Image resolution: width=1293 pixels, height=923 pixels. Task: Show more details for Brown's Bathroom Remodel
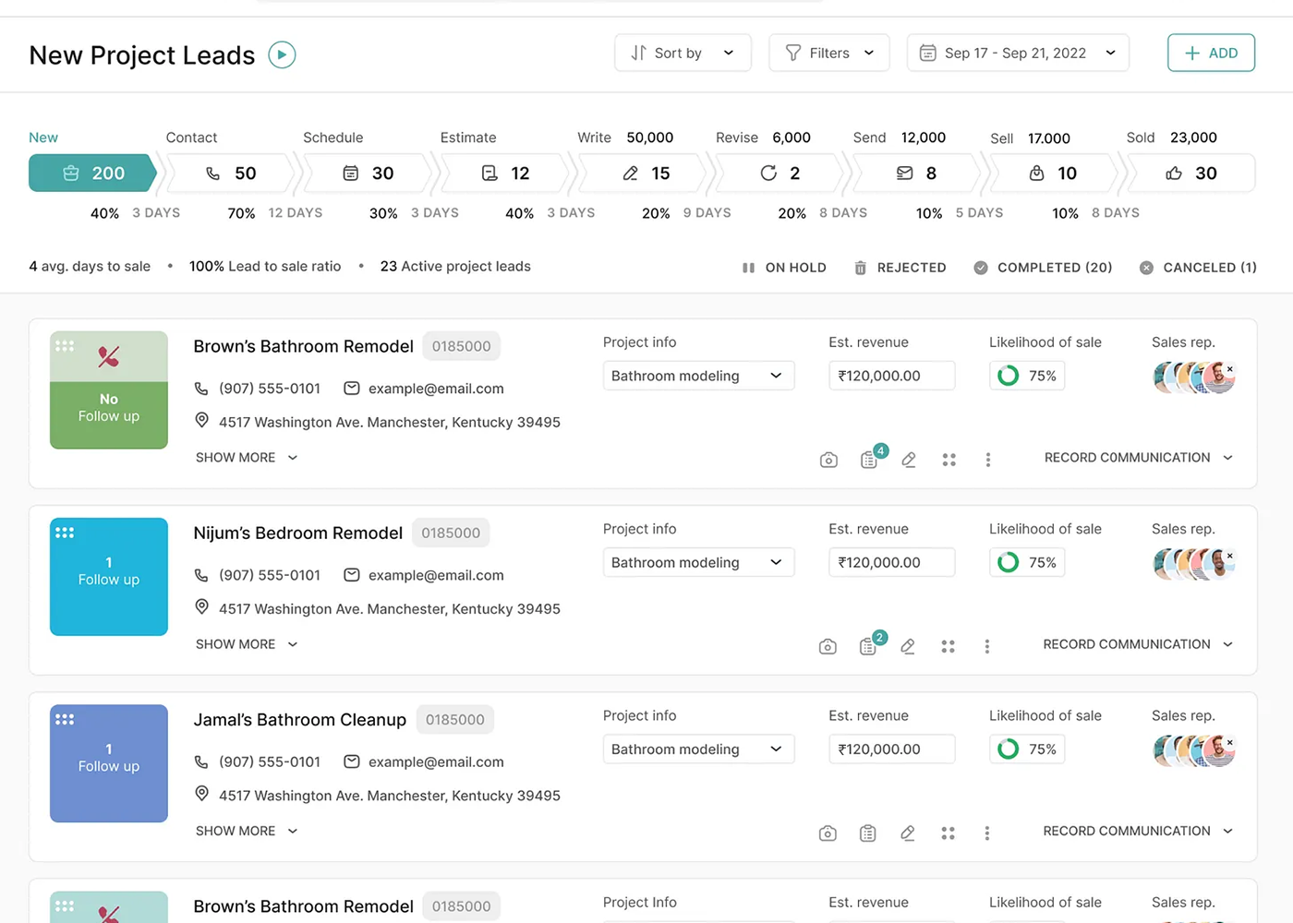[246, 457]
